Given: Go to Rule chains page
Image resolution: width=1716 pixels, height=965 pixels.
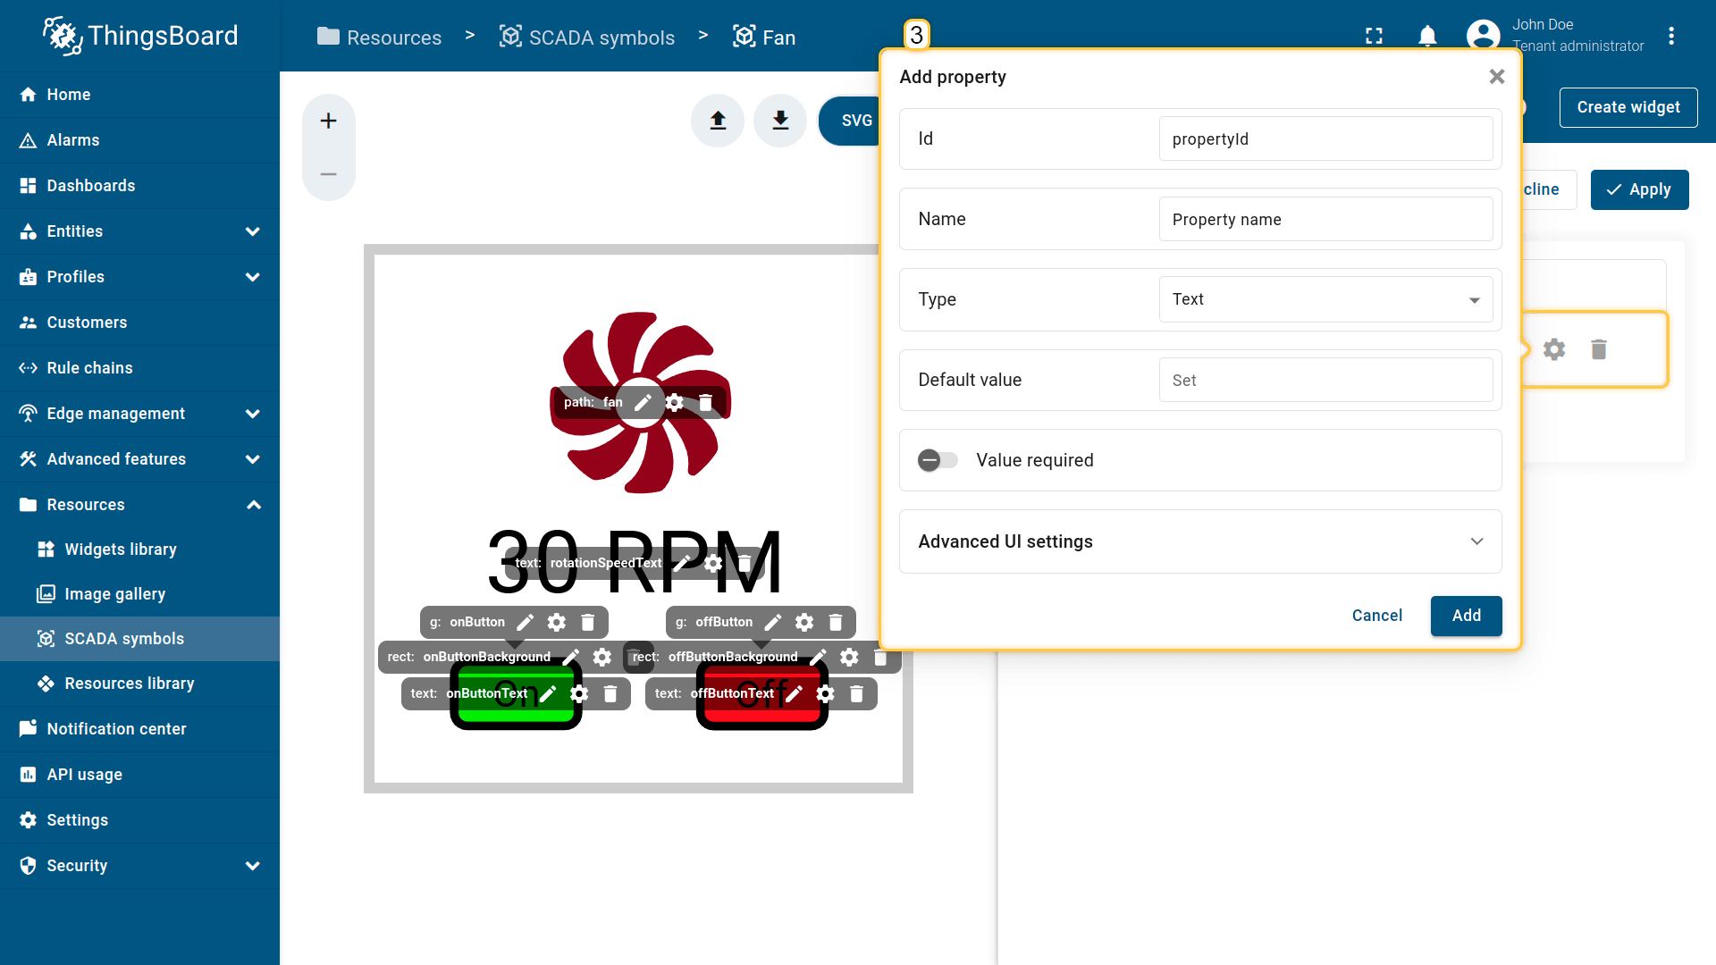Looking at the screenshot, I should click(89, 368).
